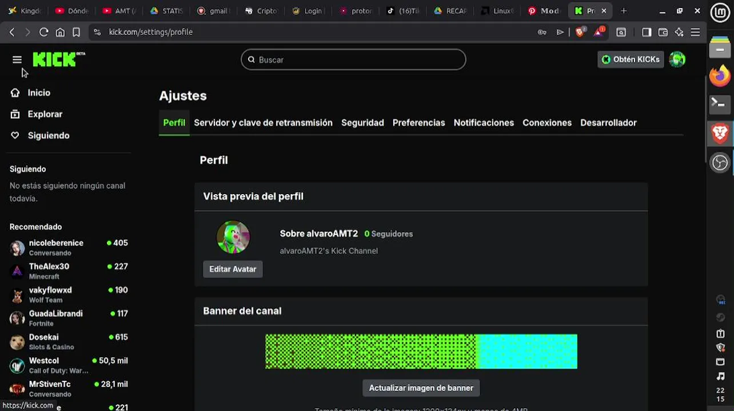Click browser forward arrow
Image resolution: width=734 pixels, height=411 pixels.
coord(27,32)
